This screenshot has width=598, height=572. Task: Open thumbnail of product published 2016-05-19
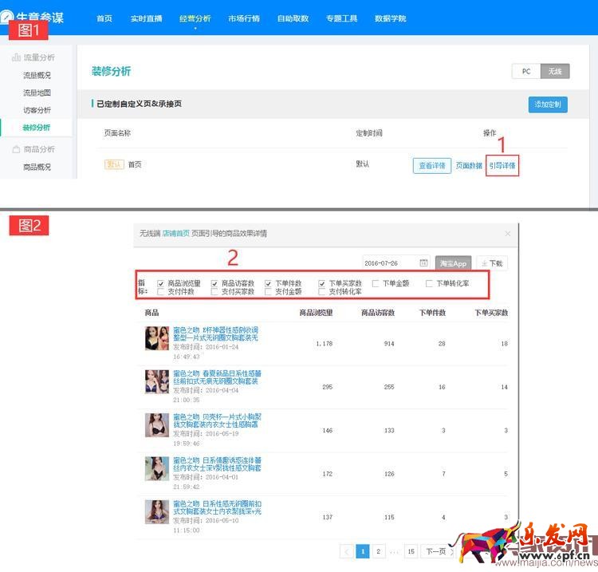click(157, 424)
